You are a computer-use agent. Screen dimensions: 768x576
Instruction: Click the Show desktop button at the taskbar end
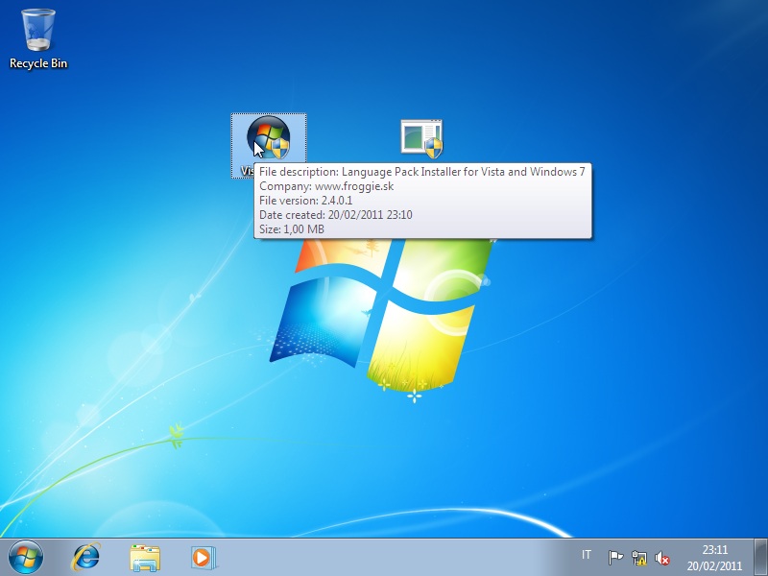tap(760, 557)
